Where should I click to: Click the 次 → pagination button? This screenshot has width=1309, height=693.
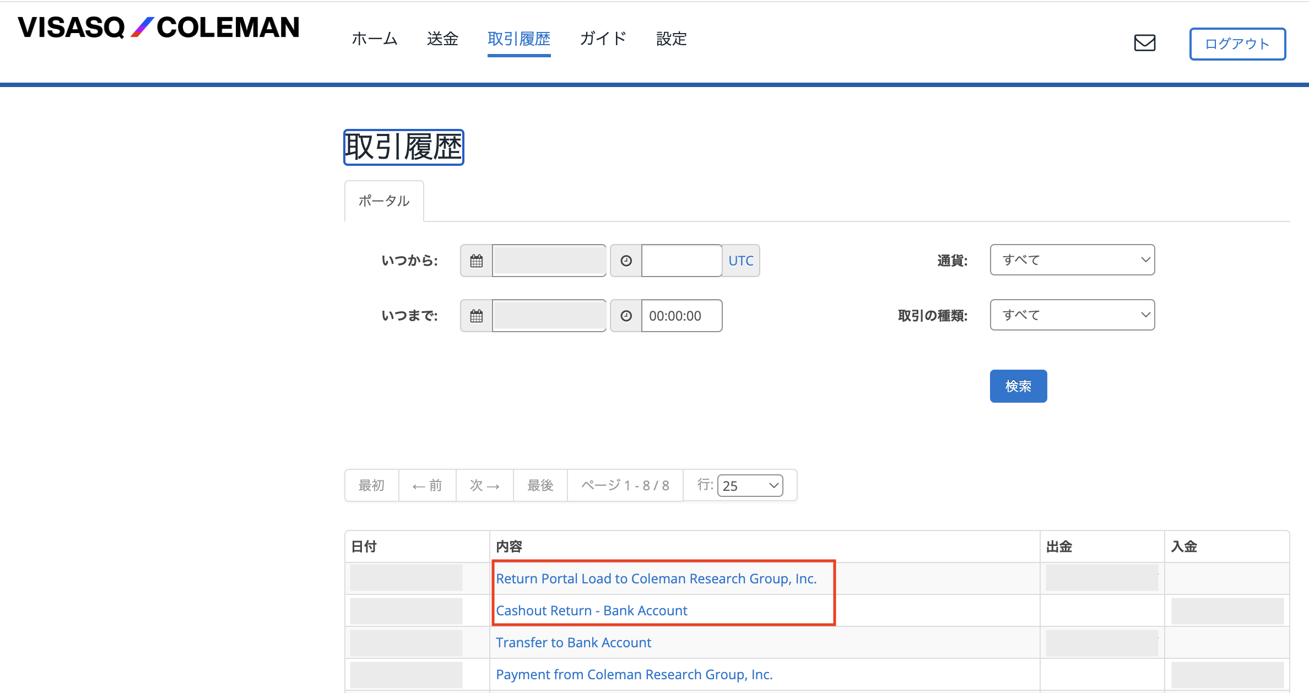[x=485, y=485]
